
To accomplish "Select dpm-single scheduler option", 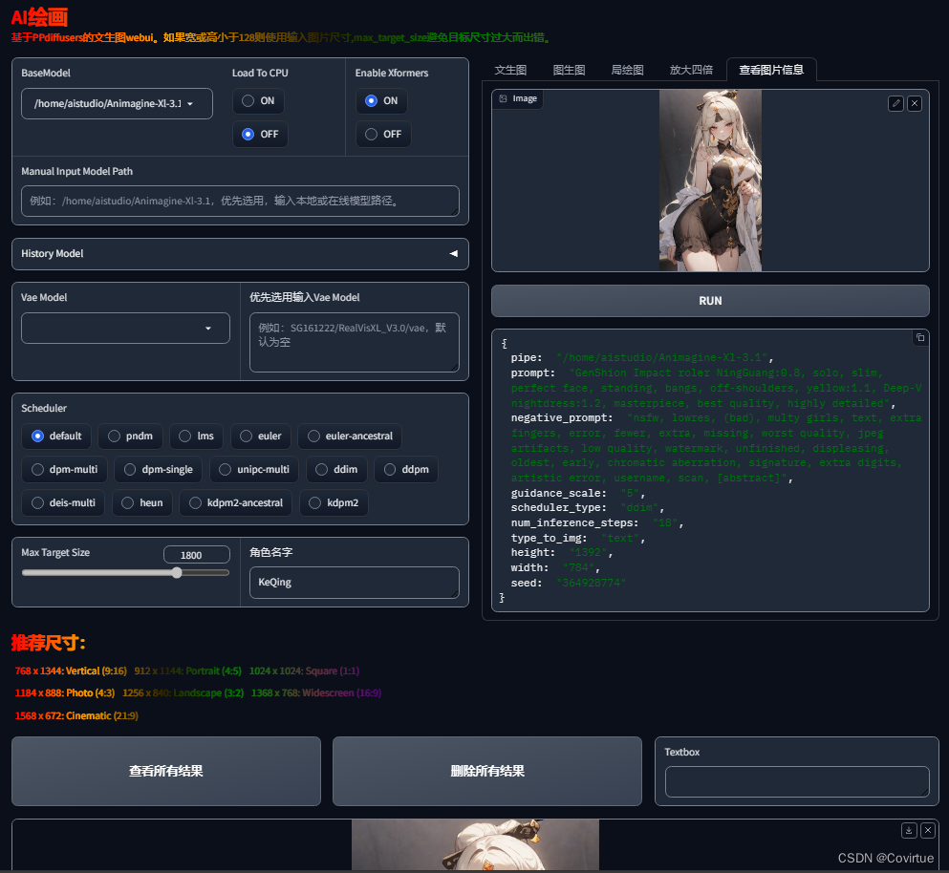I will click(158, 470).
